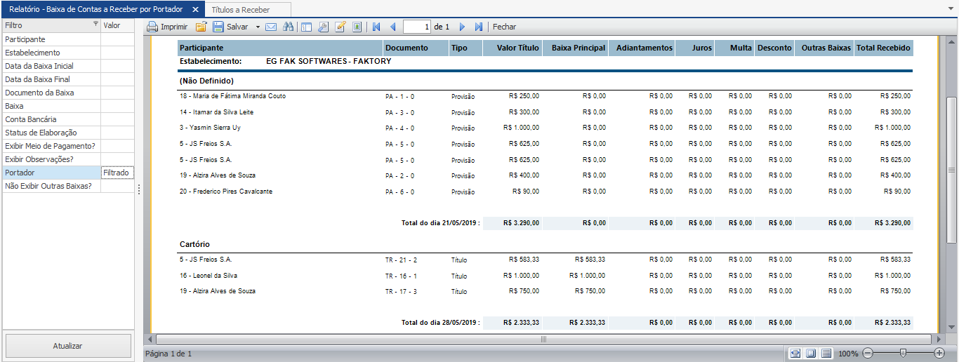Go to the last page arrow
Viewport: 959px width, 362px height.
pyautogui.click(x=479, y=27)
